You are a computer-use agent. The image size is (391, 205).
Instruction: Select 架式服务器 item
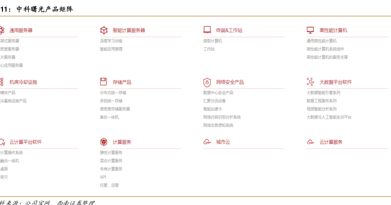(9, 41)
